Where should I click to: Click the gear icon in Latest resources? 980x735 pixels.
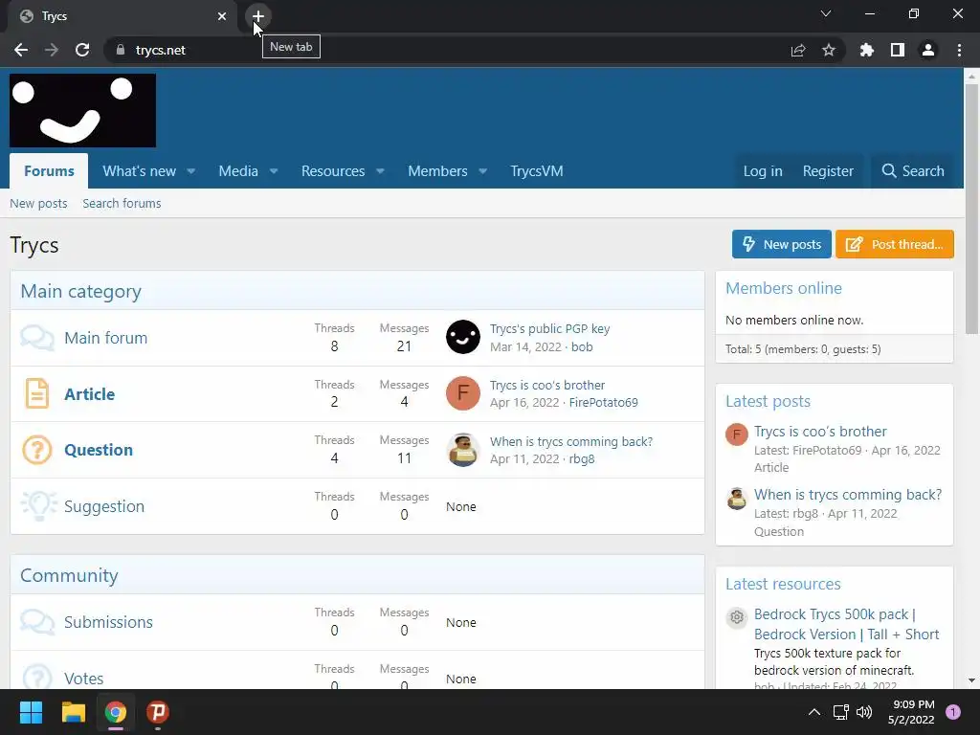[x=737, y=617]
